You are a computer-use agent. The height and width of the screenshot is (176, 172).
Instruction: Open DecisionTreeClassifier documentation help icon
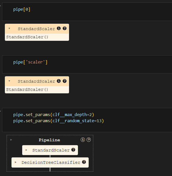[x=84, y=162]
